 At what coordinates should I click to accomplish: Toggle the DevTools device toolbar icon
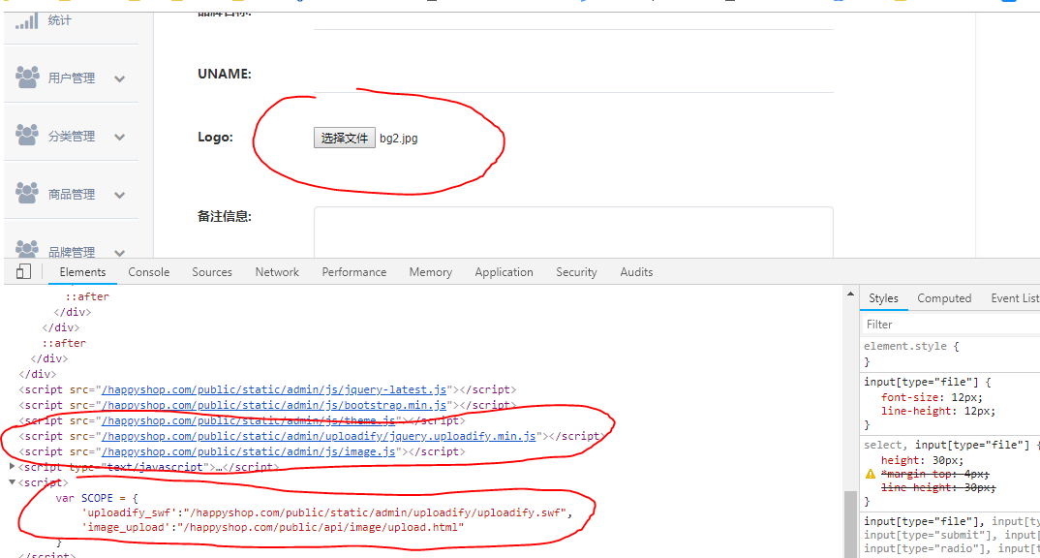[x=23, y=271]
